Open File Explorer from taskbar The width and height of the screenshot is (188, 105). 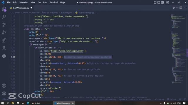pyautogui.click(x=13, y=103)
